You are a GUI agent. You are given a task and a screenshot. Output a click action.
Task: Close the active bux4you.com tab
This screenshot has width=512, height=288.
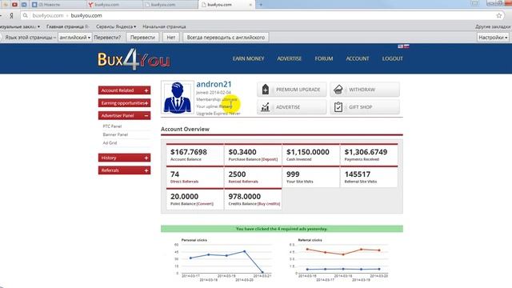click(250, 5)
